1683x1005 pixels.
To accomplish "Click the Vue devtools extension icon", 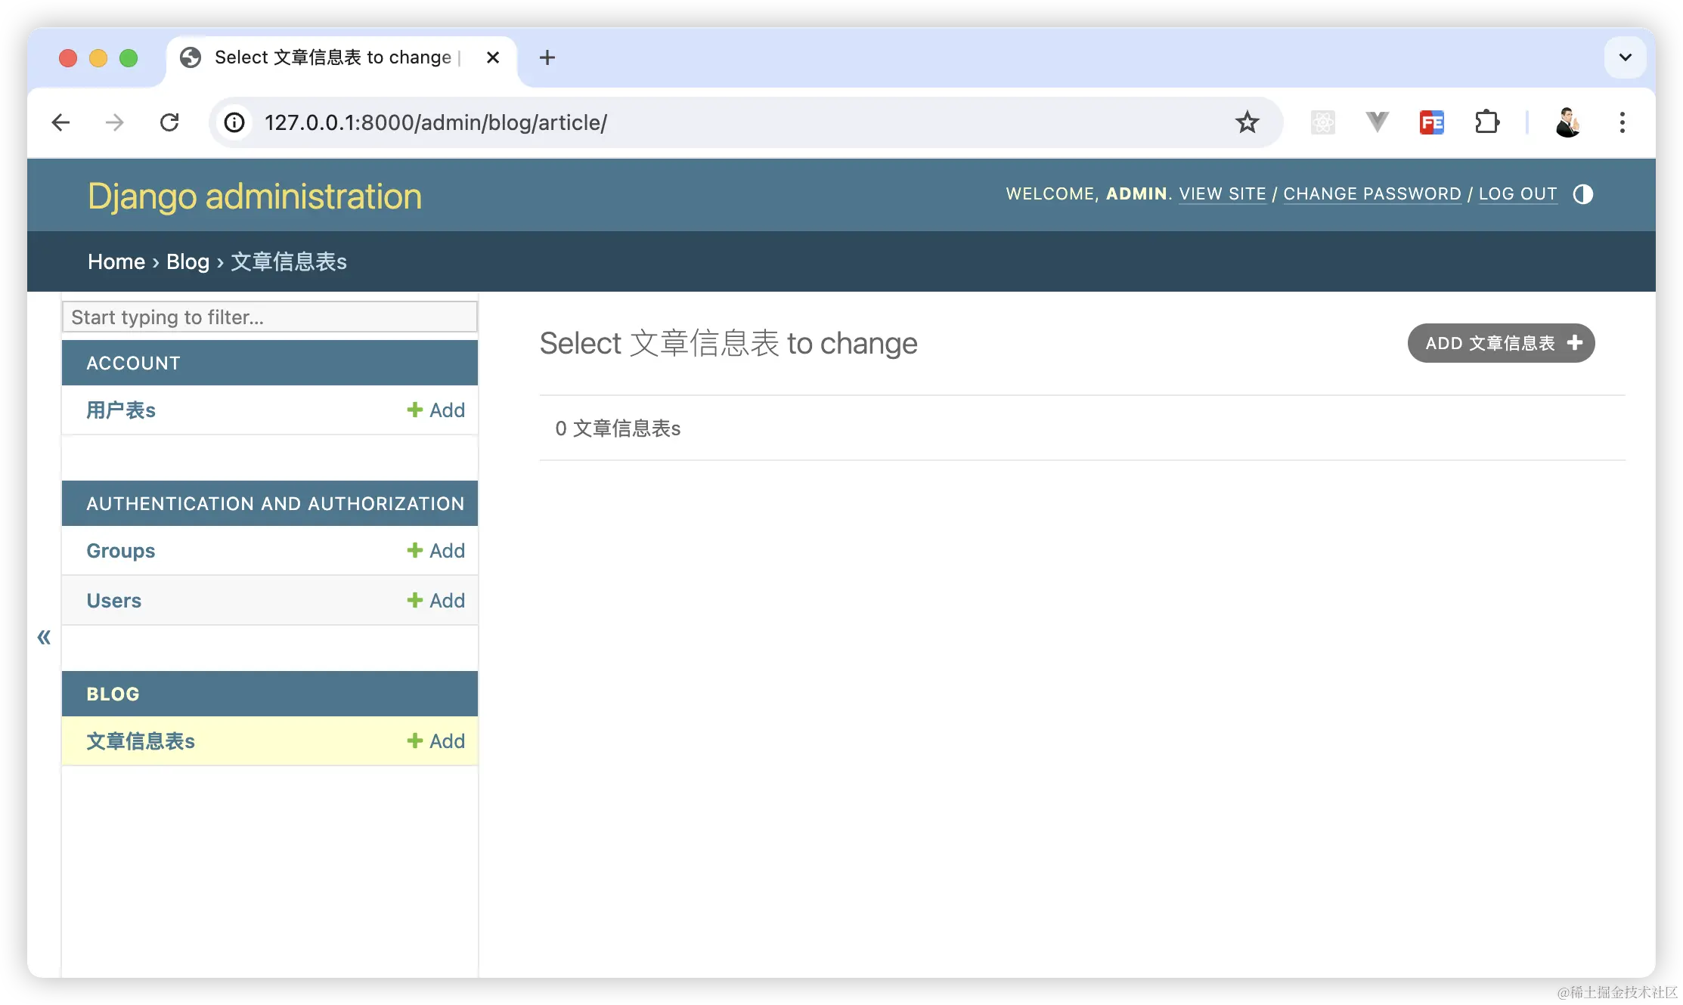I will click(1377, 122).
